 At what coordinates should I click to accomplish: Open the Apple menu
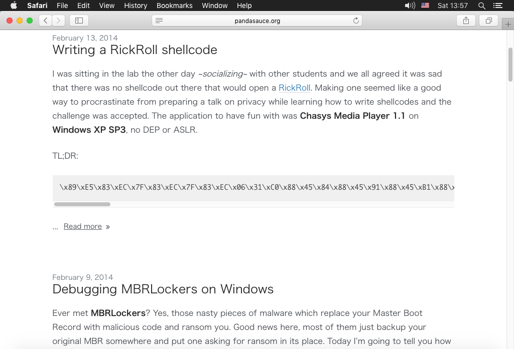point(14,6)
